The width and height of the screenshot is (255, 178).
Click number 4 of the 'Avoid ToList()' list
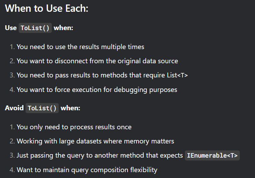tap(12, 170)
